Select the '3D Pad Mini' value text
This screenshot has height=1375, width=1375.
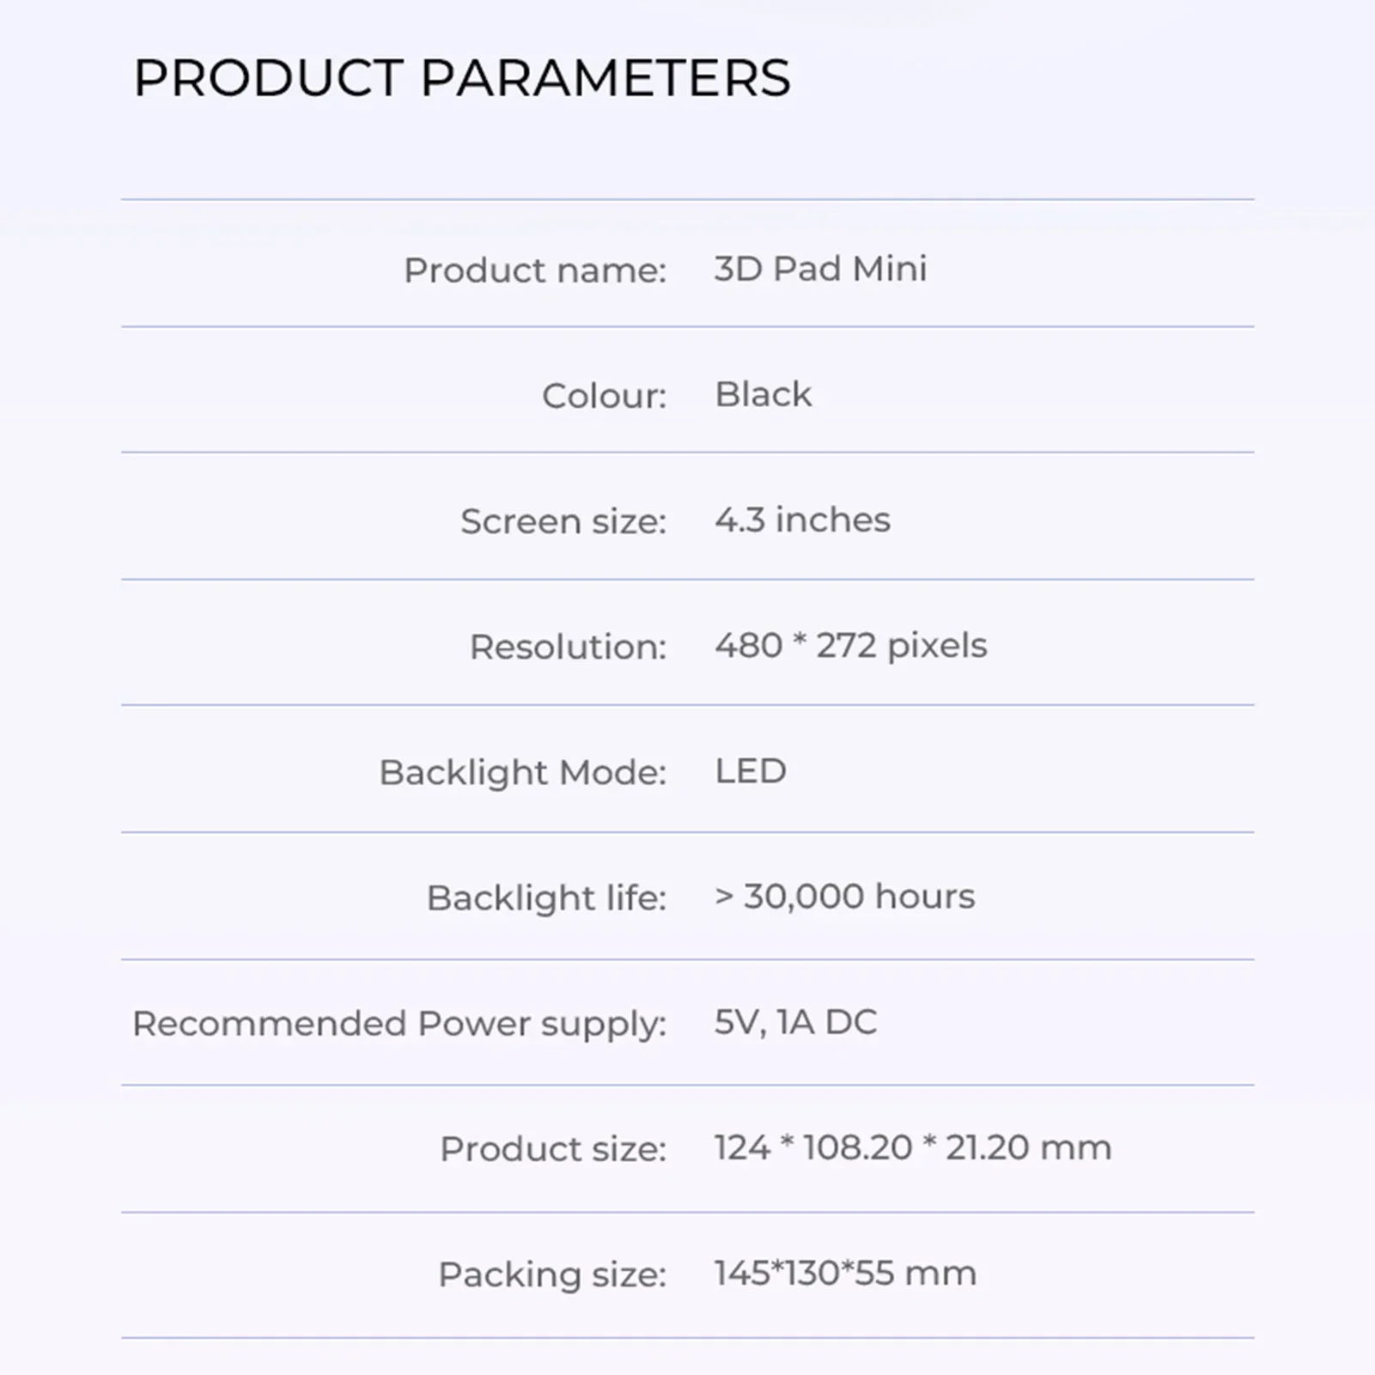click(x=820, y=269)
